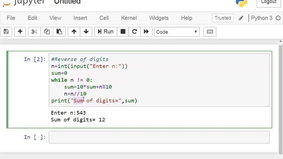
Task: Click the print("Sum of digits=",sum) line
Action: [x=94, y=101]
